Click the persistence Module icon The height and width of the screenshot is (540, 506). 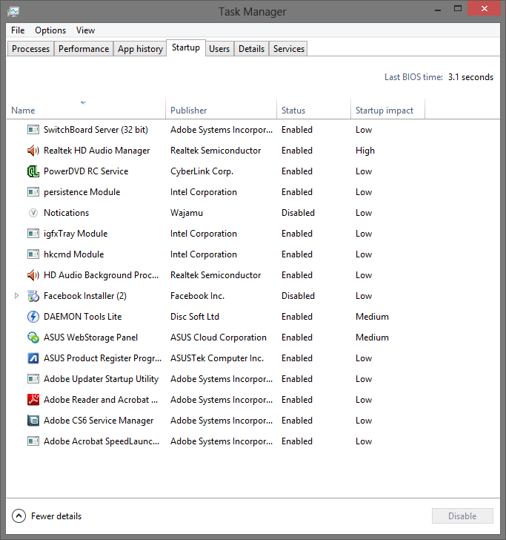point(33,192)
